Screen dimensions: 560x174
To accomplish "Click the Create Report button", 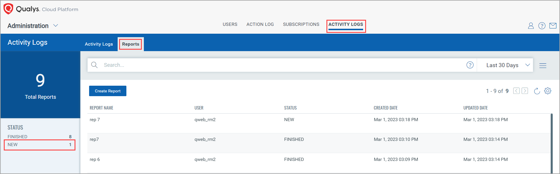I will pos(108,91).
